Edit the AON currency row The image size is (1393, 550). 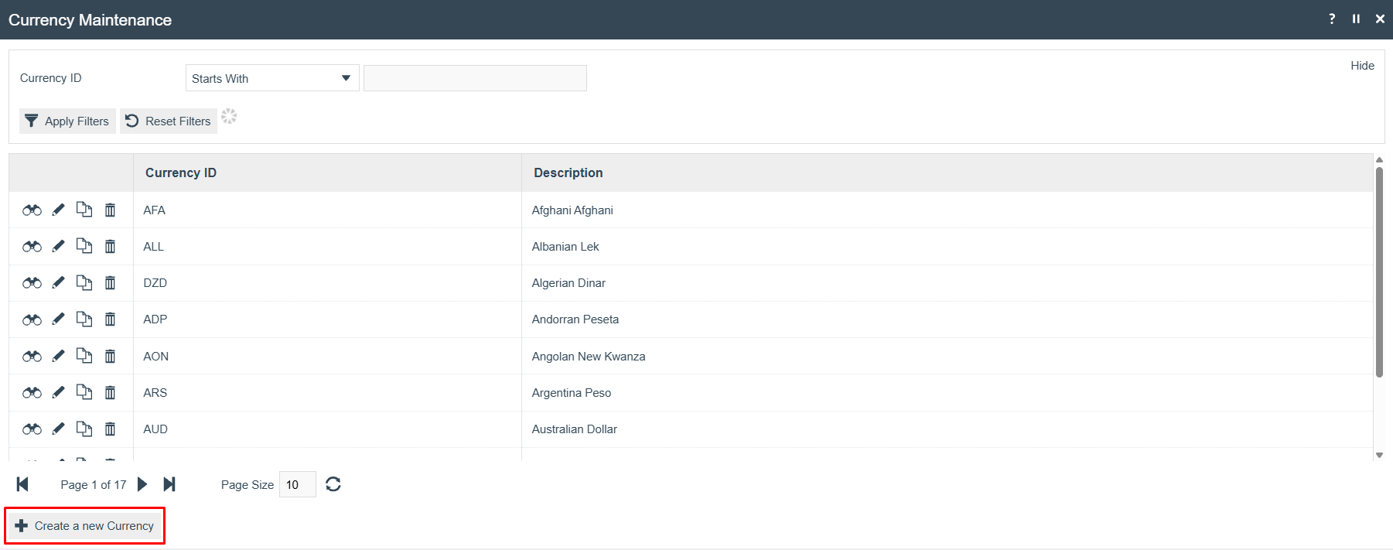point(58,356)
